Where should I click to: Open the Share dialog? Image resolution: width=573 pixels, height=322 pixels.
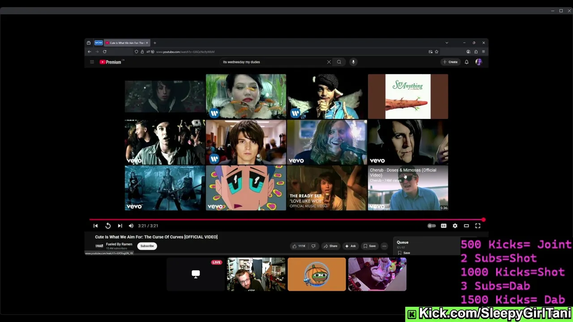(331, 246)
